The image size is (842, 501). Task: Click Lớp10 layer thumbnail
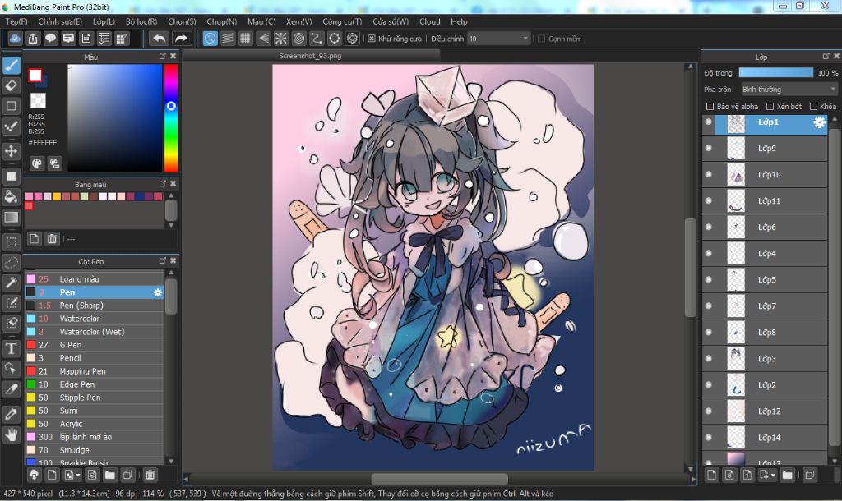click(736, 175)
